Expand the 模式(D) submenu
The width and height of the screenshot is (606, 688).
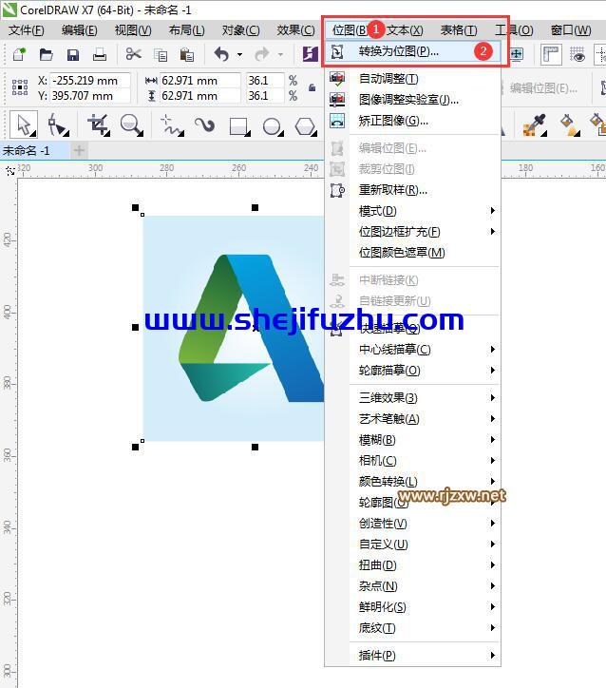pos(492,211)
